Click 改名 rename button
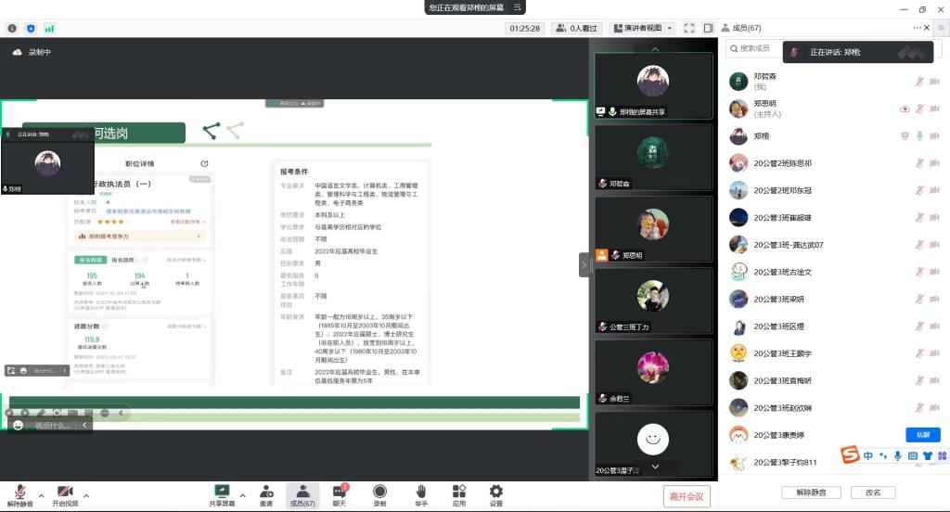The width and height of the screenshot is (950, 512). [873, 492]
